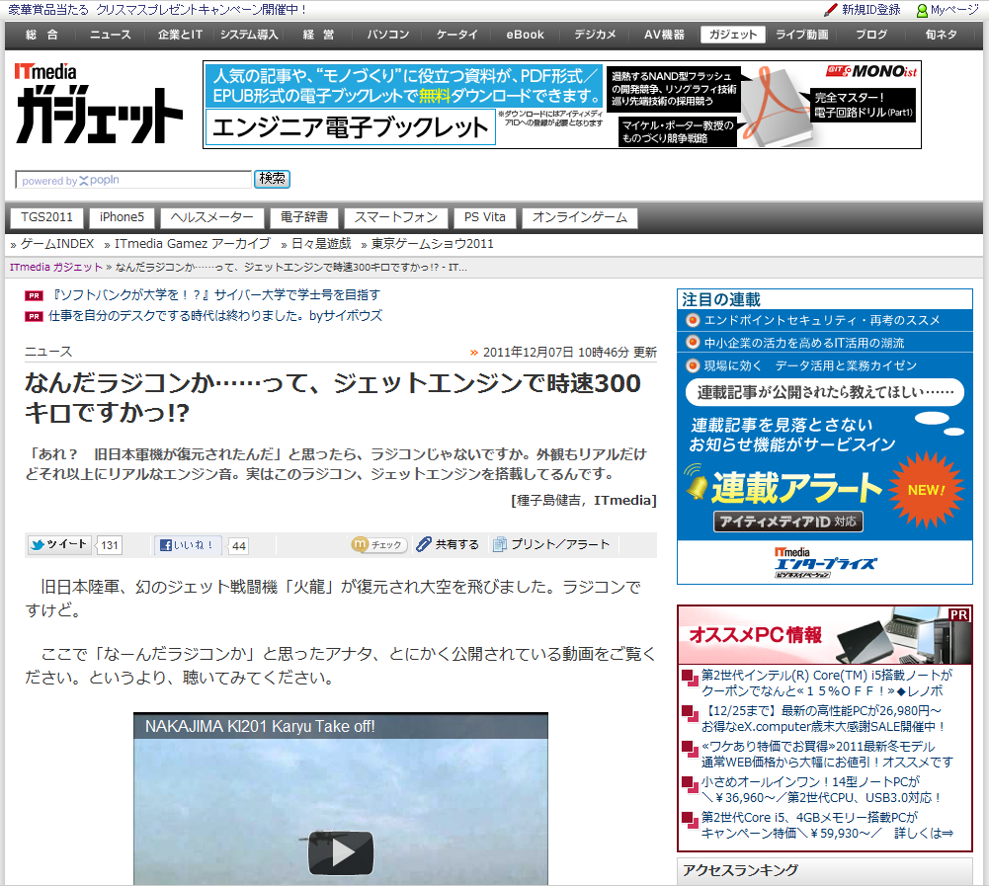
Task: Open Myページ user icon
Action: tap(922, 11)
